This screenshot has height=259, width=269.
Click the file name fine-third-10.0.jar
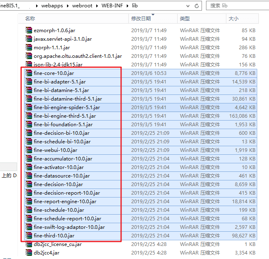54,236
